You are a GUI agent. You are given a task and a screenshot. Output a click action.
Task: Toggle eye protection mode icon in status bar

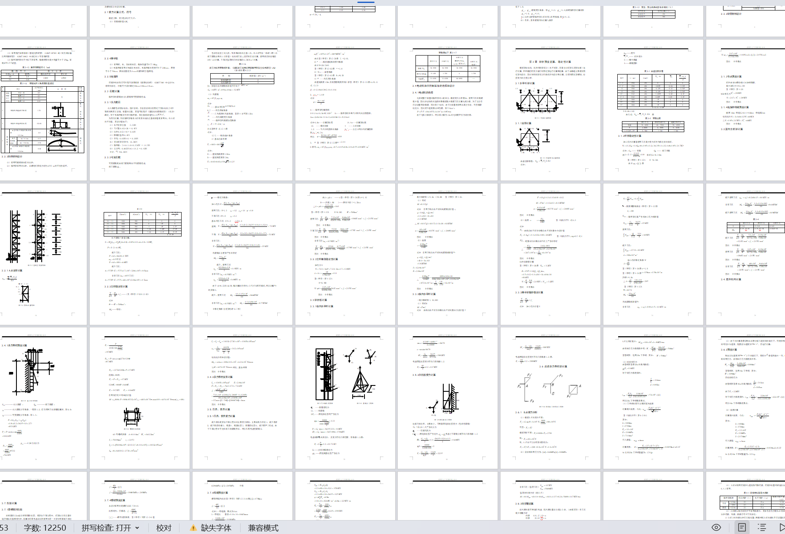click(x=716, y=527)
